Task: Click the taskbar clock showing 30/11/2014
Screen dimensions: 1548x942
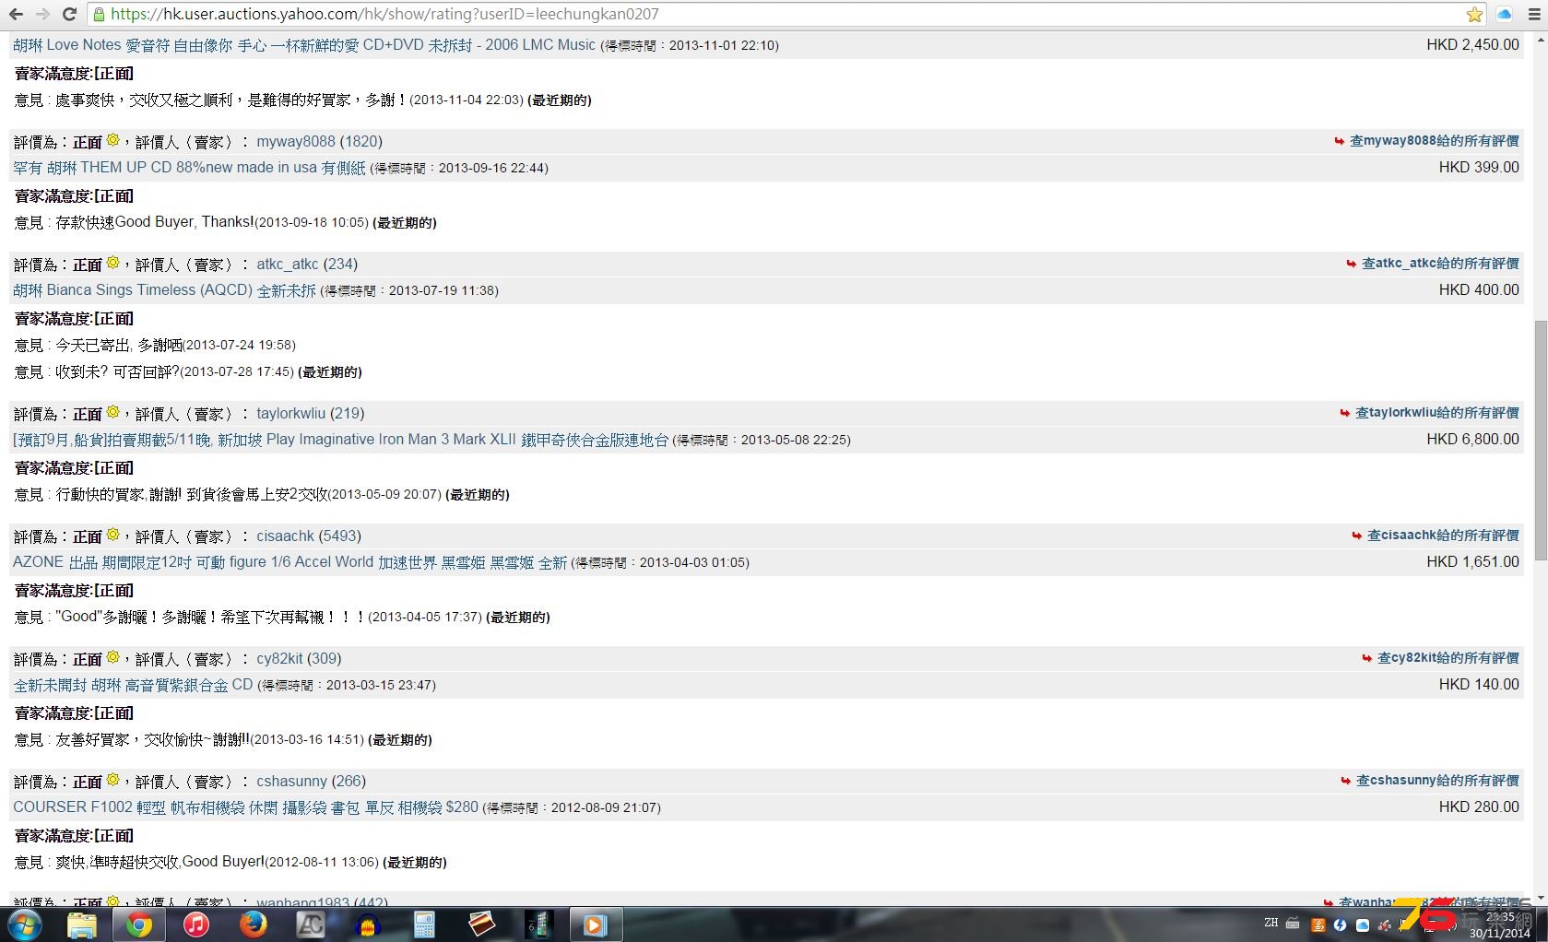Action: click(x=1499, y=924)
